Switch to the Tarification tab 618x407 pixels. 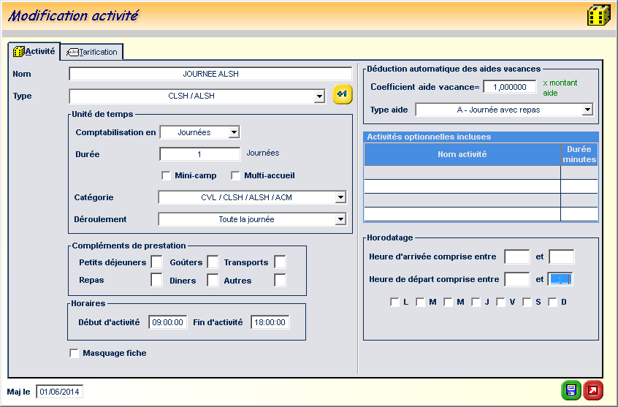pyautogui.click(x=92, y=52)
